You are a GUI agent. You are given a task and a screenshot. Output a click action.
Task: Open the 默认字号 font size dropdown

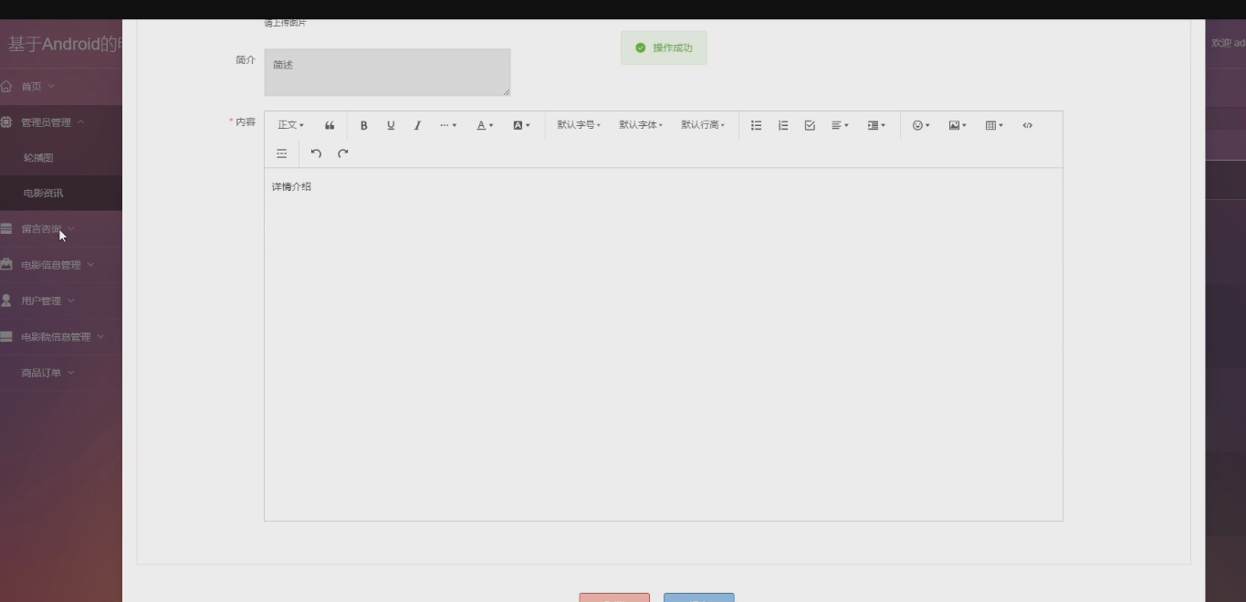(579, 125)
